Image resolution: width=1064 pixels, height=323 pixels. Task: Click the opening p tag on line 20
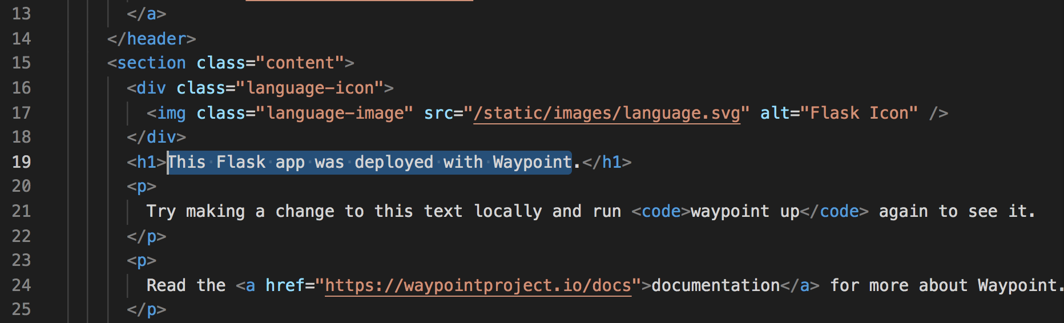[142, 186]
